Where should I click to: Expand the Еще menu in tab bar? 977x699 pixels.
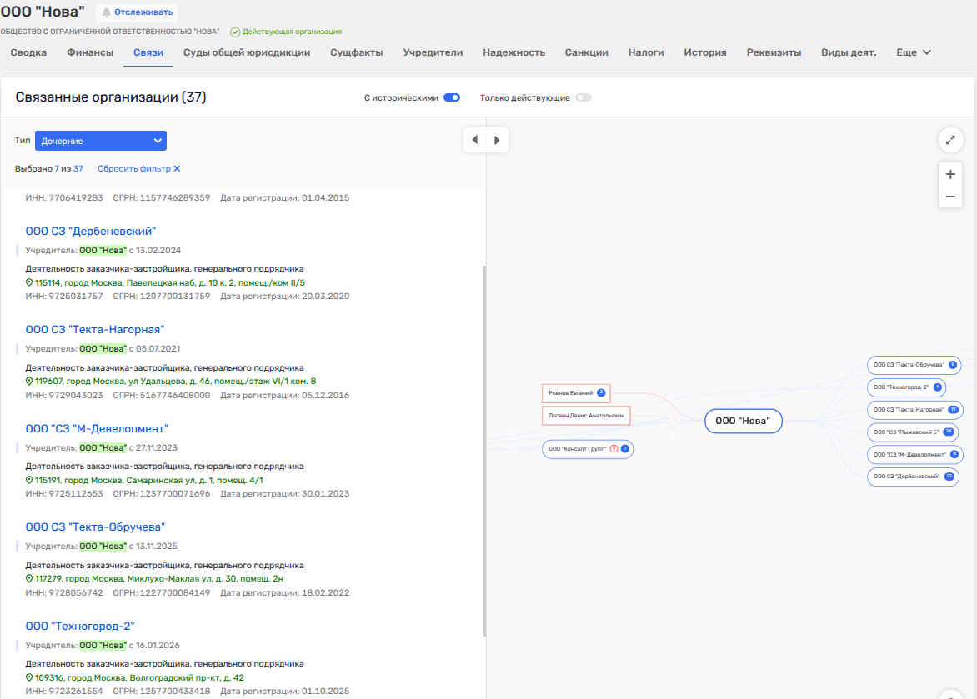point(914,52)
